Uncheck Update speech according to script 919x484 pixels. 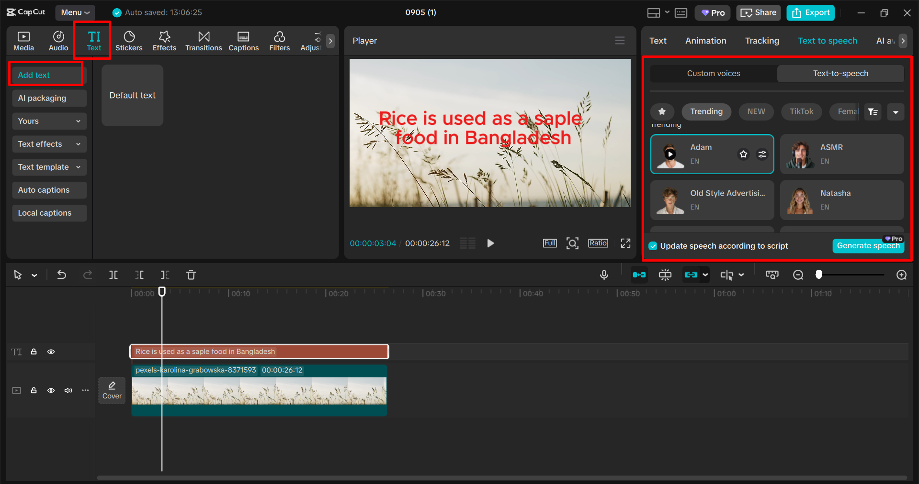coord(653,246)
